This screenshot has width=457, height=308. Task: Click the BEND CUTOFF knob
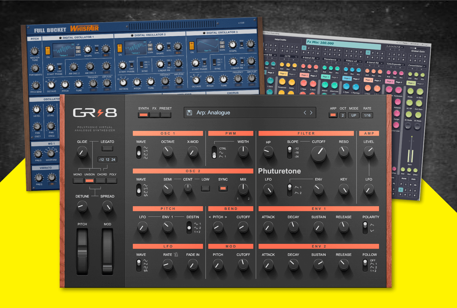click(x=243, y=227)
